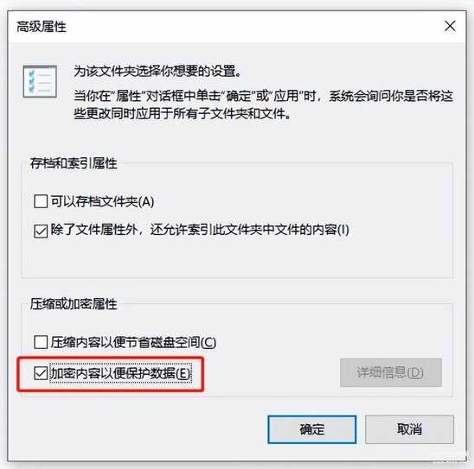474x469 pixels.
Task: Click the 加密内容以便保护数据(E) label text
Action: click(120, 374)
